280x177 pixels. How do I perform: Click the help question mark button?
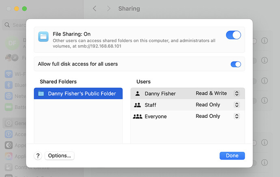[38, 156]
